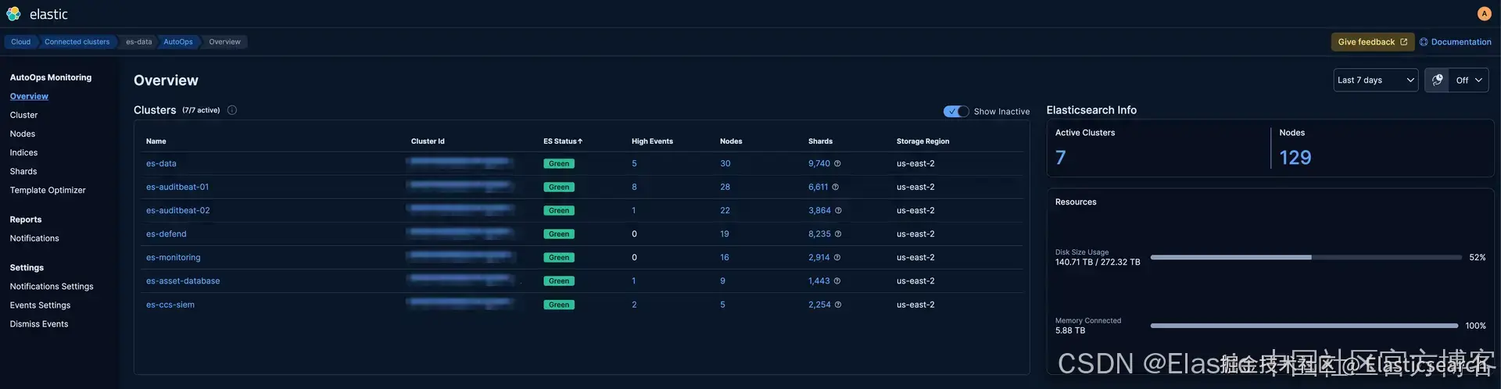Click shards info icon for es-data
Image resolution: width=1501 pixels, height=389 pixels.
click(837, 163)
